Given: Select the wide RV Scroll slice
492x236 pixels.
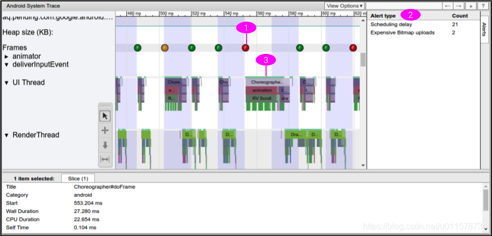Looking at the screenshot, I should [x=262, y=98].
